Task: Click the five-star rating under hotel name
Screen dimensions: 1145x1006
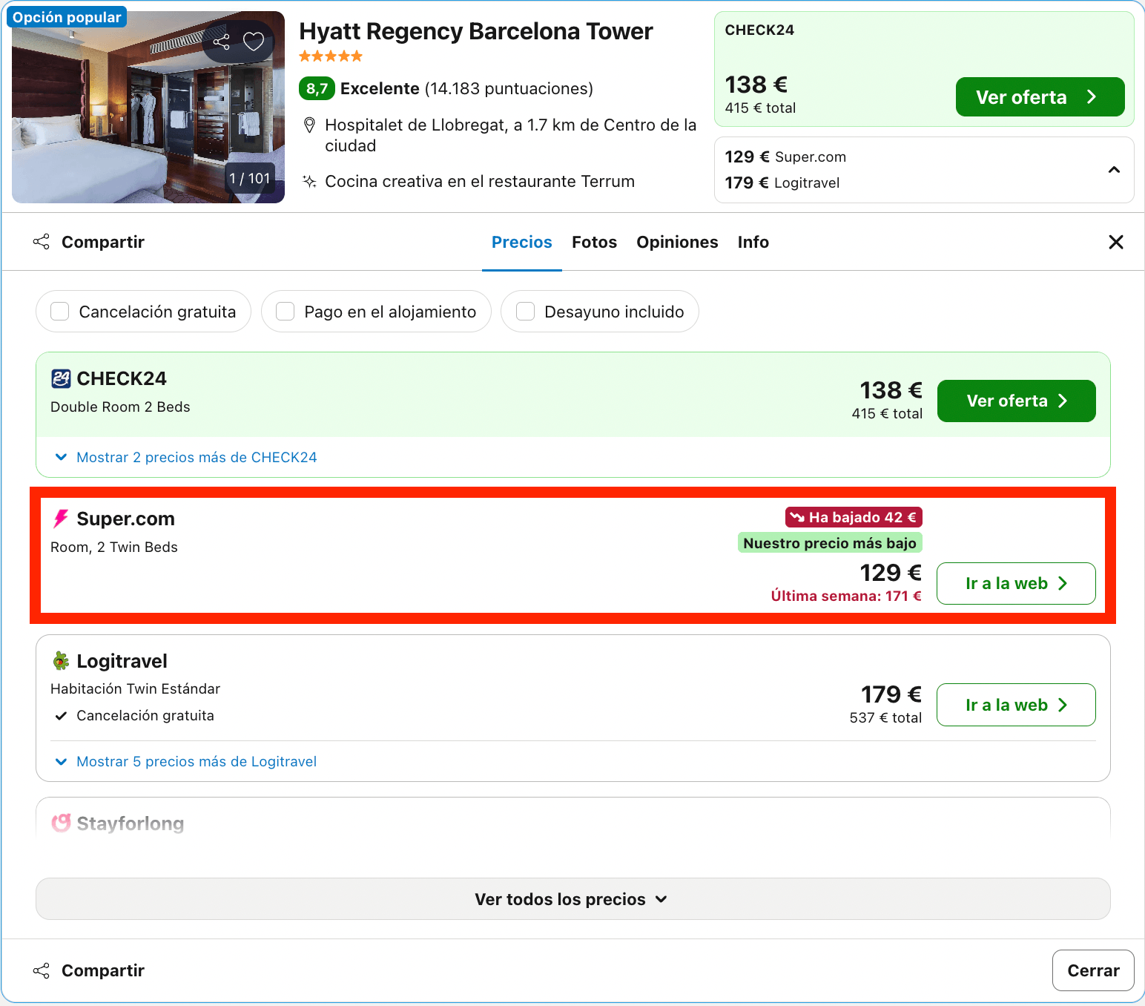Action: point(331,56)
